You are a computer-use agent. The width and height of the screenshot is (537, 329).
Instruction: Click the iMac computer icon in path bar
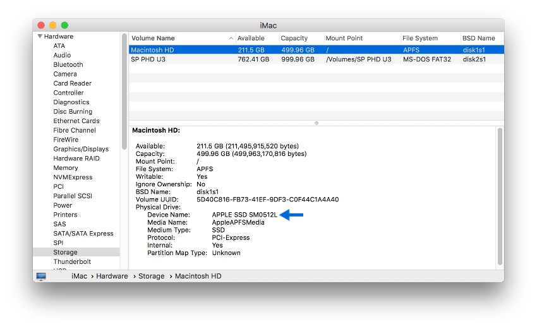[41, 277]
